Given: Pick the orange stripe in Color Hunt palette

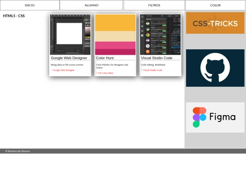Looking at the screenshot, I should [115, 23].
